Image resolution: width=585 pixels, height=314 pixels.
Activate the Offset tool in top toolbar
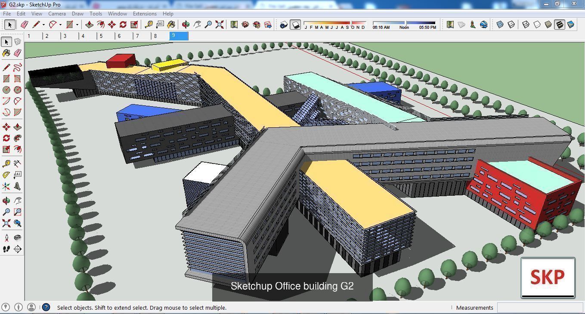(101, 25)
